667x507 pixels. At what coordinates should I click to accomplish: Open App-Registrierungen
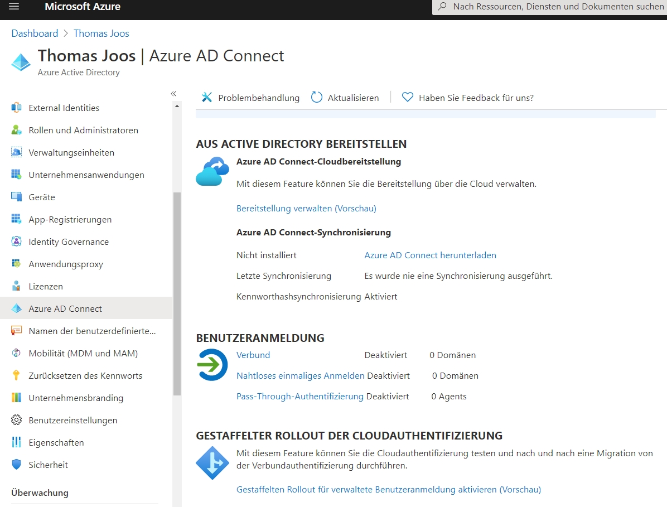[x=70, y=219]
